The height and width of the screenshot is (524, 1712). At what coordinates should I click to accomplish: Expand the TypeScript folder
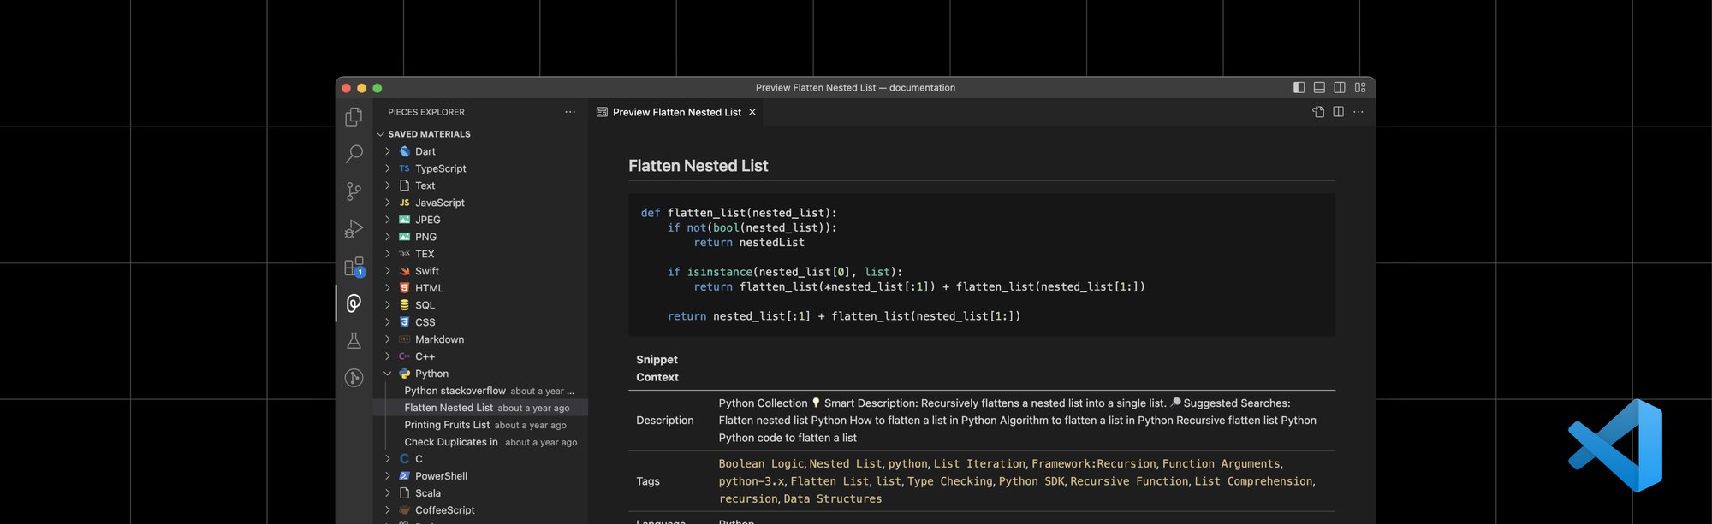(x=440, y=168)
